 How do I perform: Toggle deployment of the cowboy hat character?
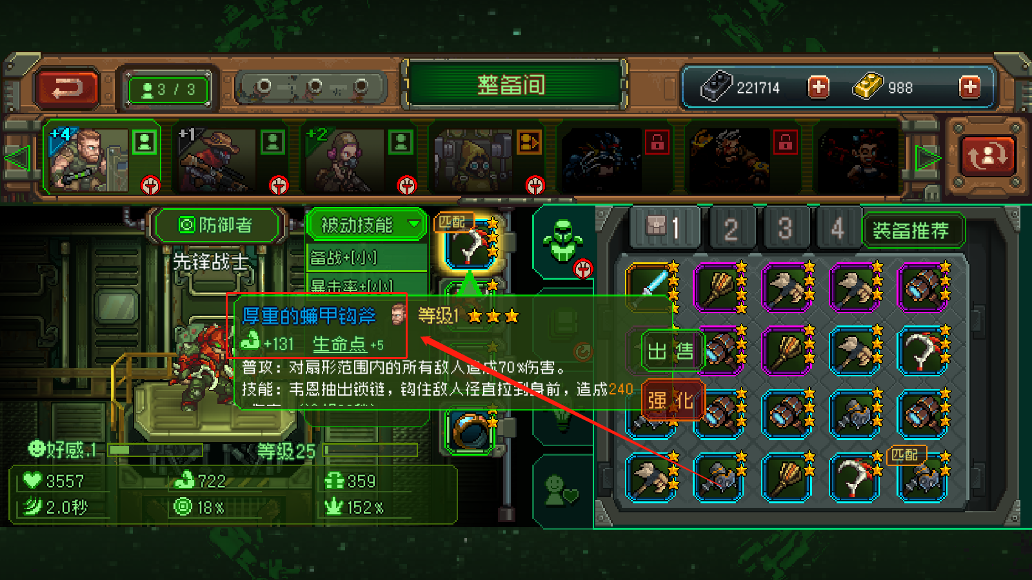[x=272, y=142]
